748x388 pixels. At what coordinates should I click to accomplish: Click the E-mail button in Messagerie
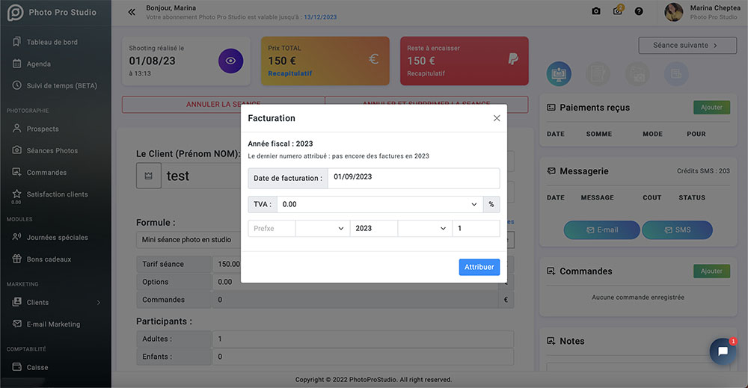click(x=601, y=230)
